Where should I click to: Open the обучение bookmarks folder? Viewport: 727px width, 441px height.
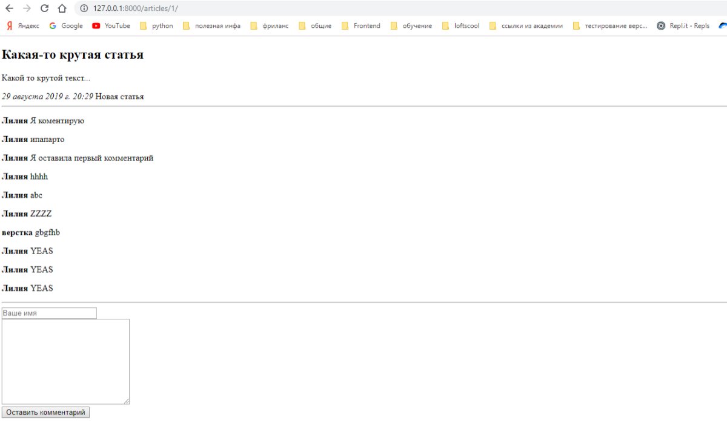411,26
